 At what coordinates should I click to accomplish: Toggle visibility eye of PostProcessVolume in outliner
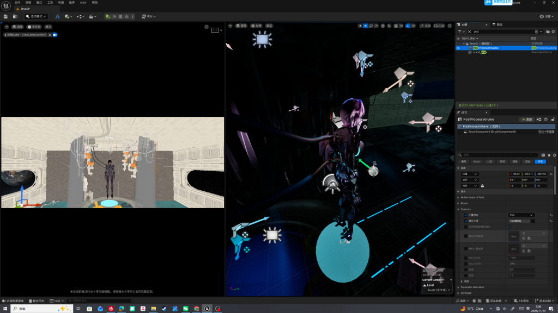click(x=458, y=48)
